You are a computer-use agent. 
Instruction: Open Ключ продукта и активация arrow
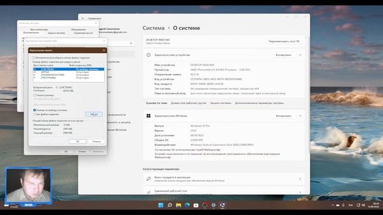(x=300, y=179)
